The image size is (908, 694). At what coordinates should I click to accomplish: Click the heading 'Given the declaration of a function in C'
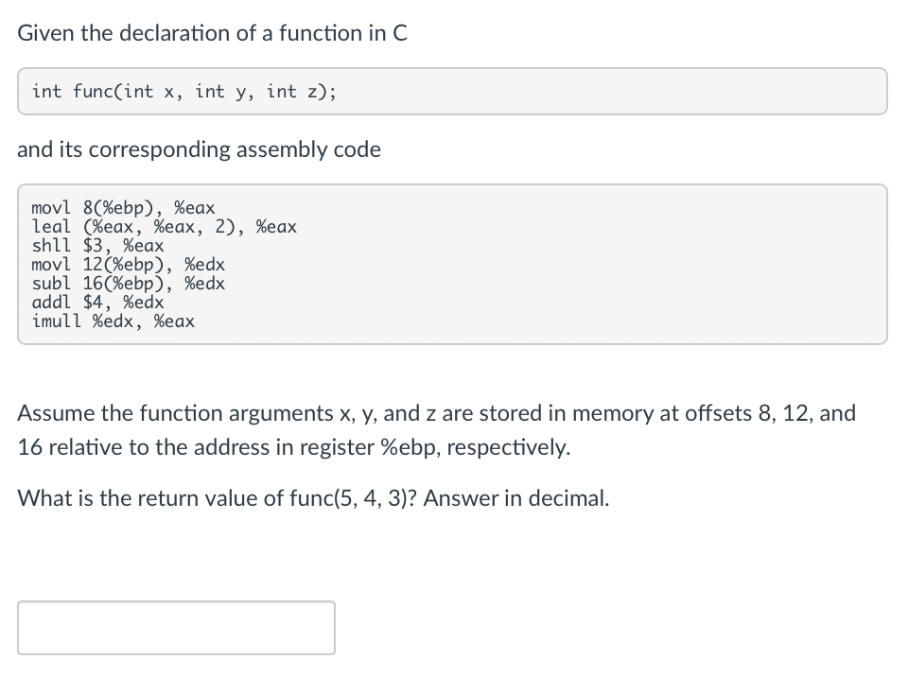[x=212, y=33]
